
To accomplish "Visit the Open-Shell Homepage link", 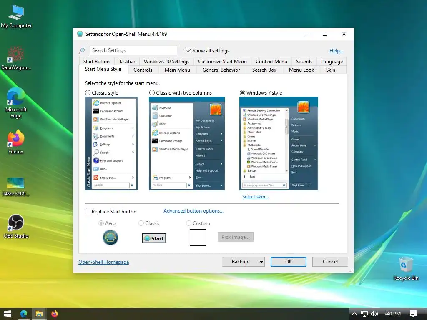I will pyautogui.click(x=103, y=262).
